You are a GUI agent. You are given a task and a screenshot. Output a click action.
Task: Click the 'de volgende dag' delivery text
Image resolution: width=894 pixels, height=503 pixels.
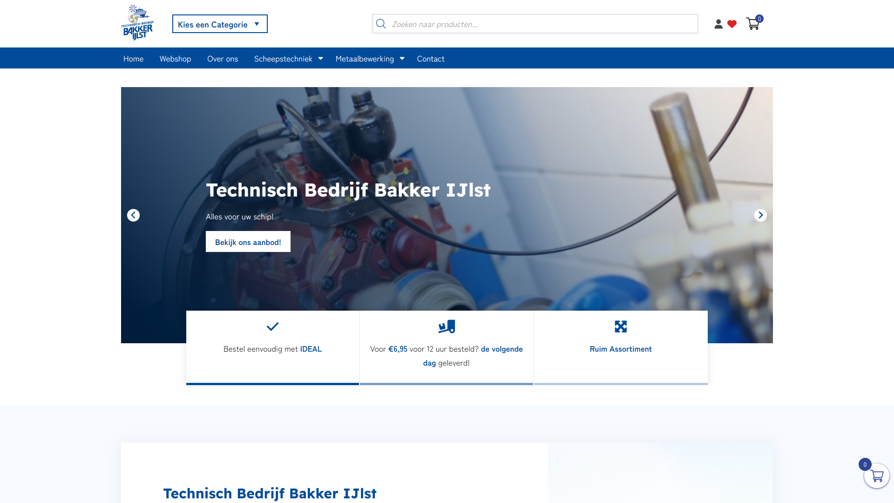(473, 356)
